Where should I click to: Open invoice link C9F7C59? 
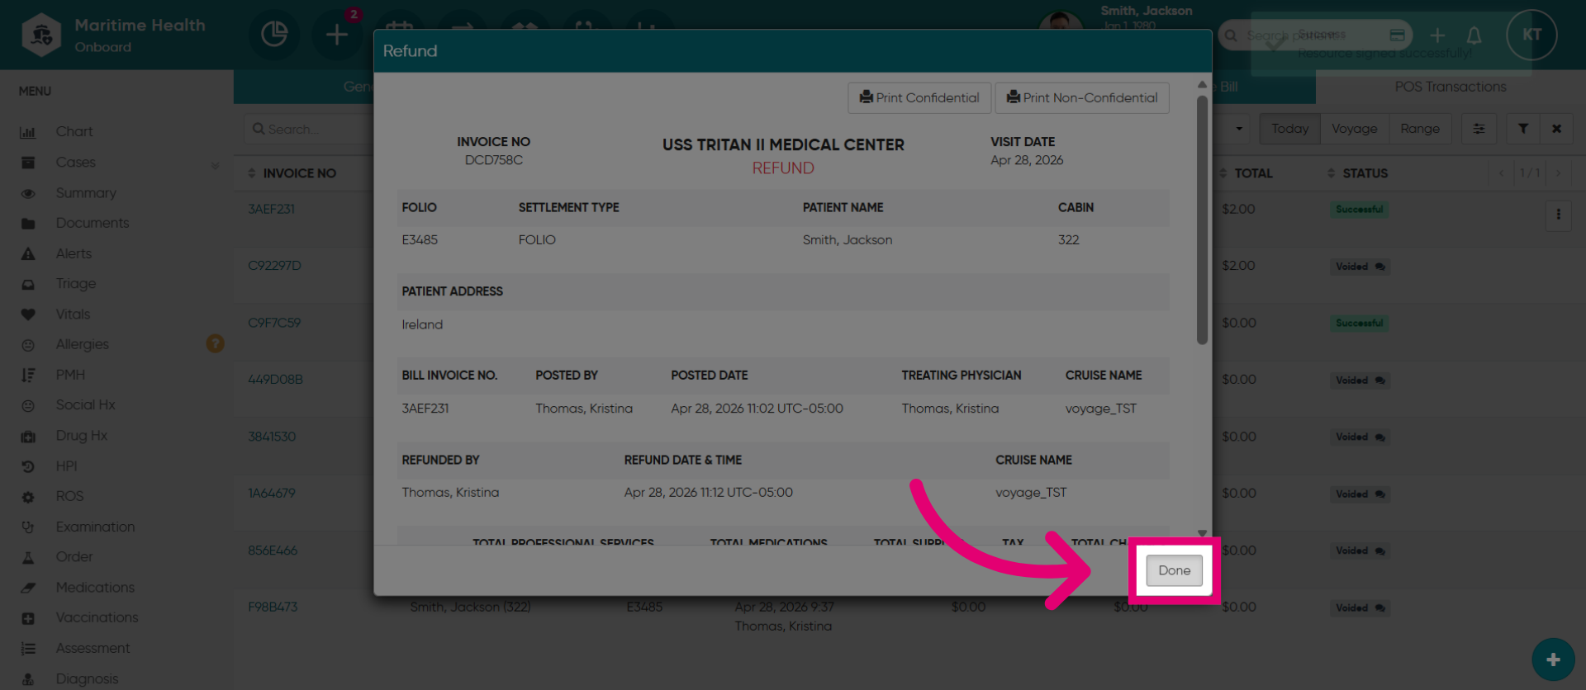(x=274, y=323)
